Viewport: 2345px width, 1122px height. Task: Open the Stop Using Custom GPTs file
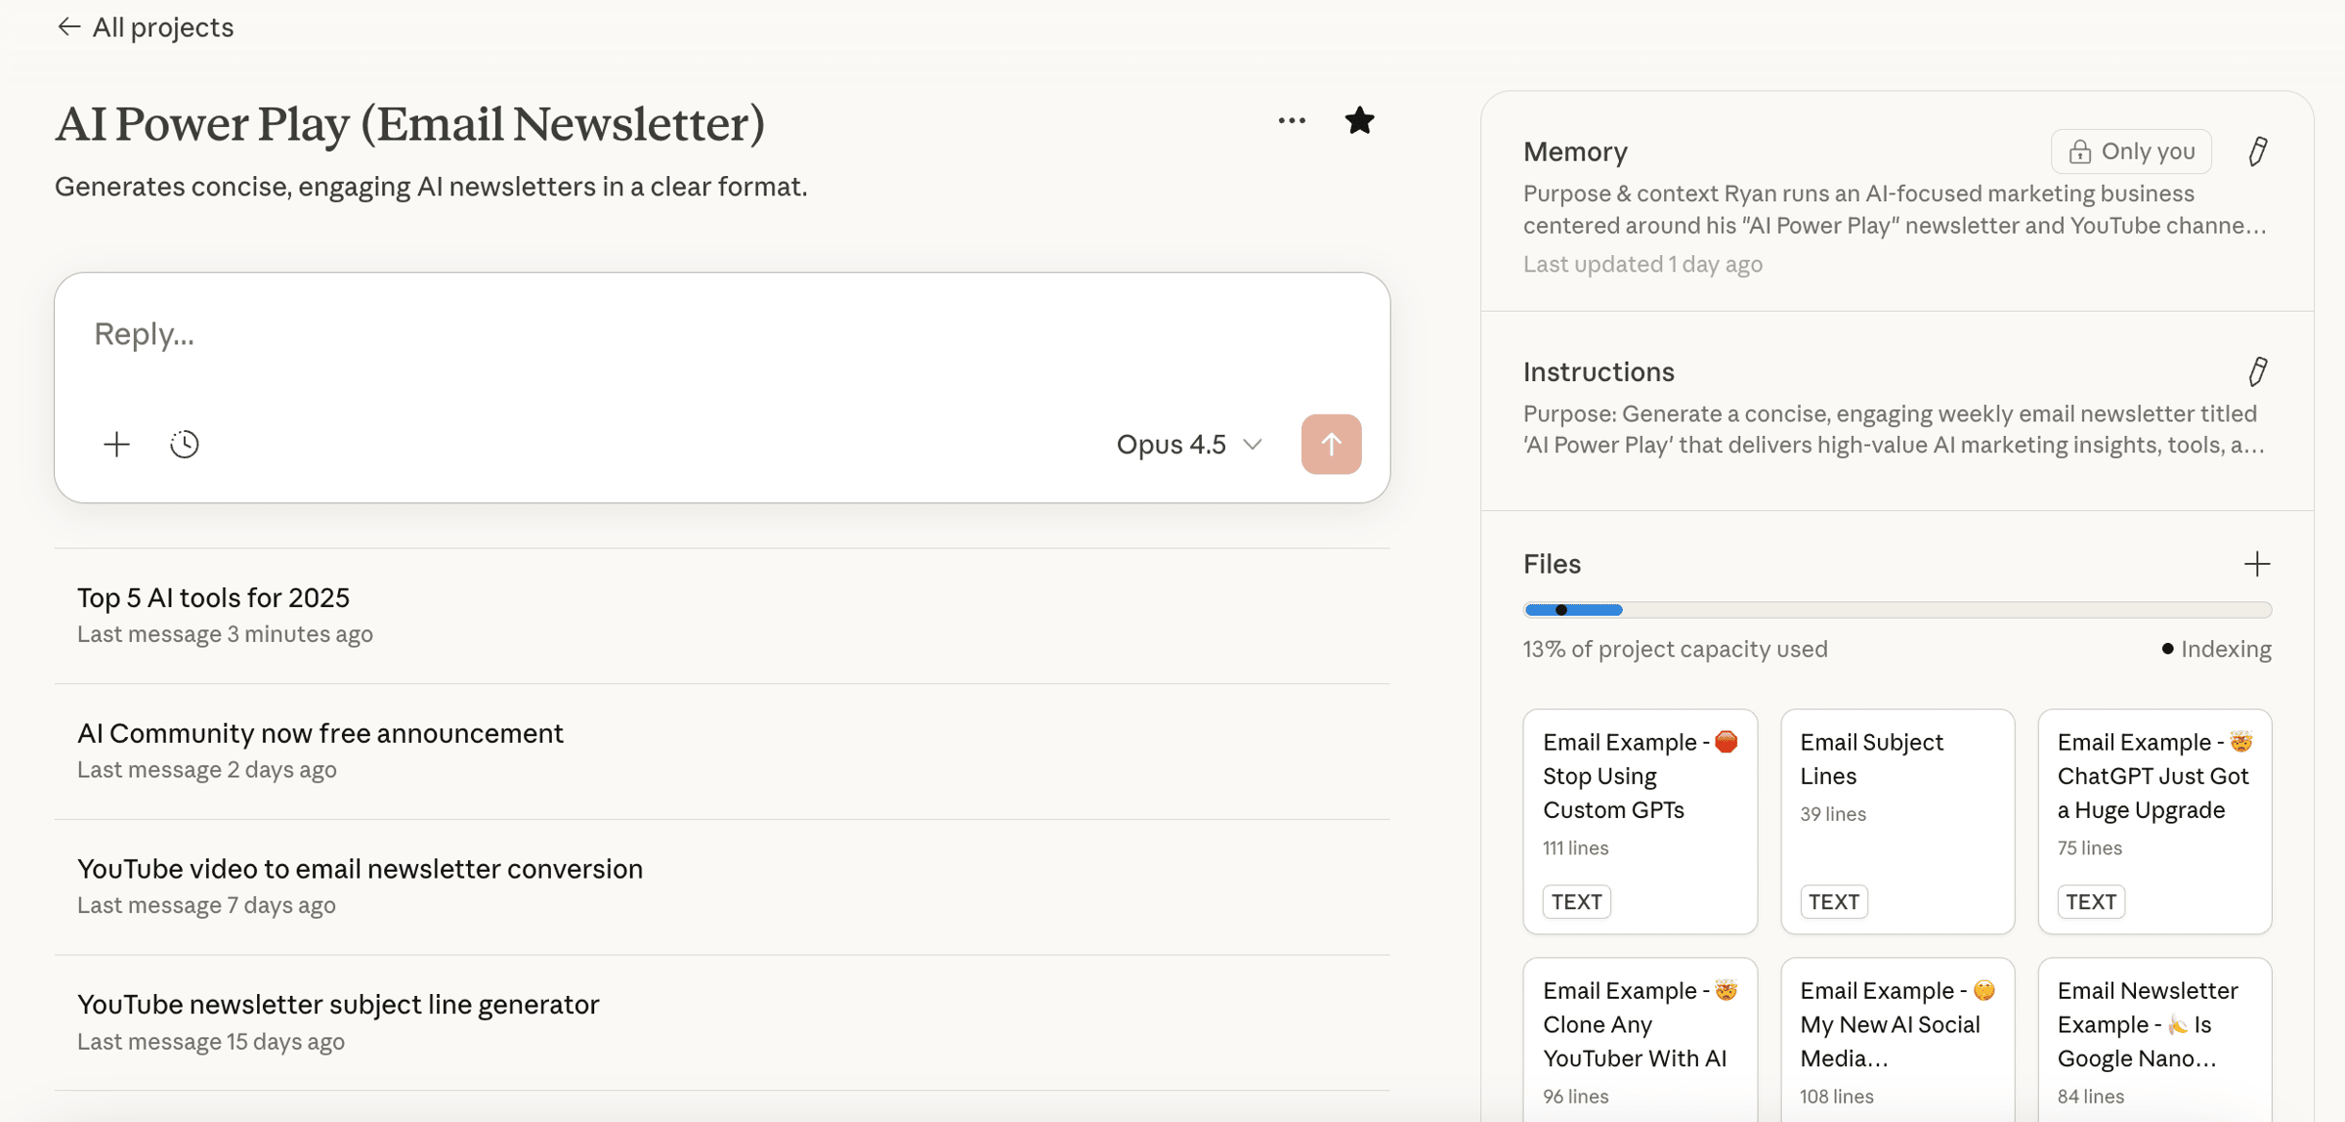pos(1640,820)
